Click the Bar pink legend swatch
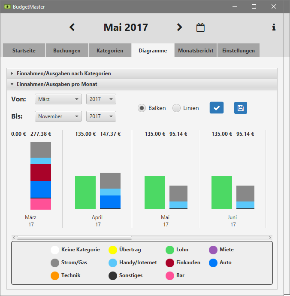 (x=170, y=276)
